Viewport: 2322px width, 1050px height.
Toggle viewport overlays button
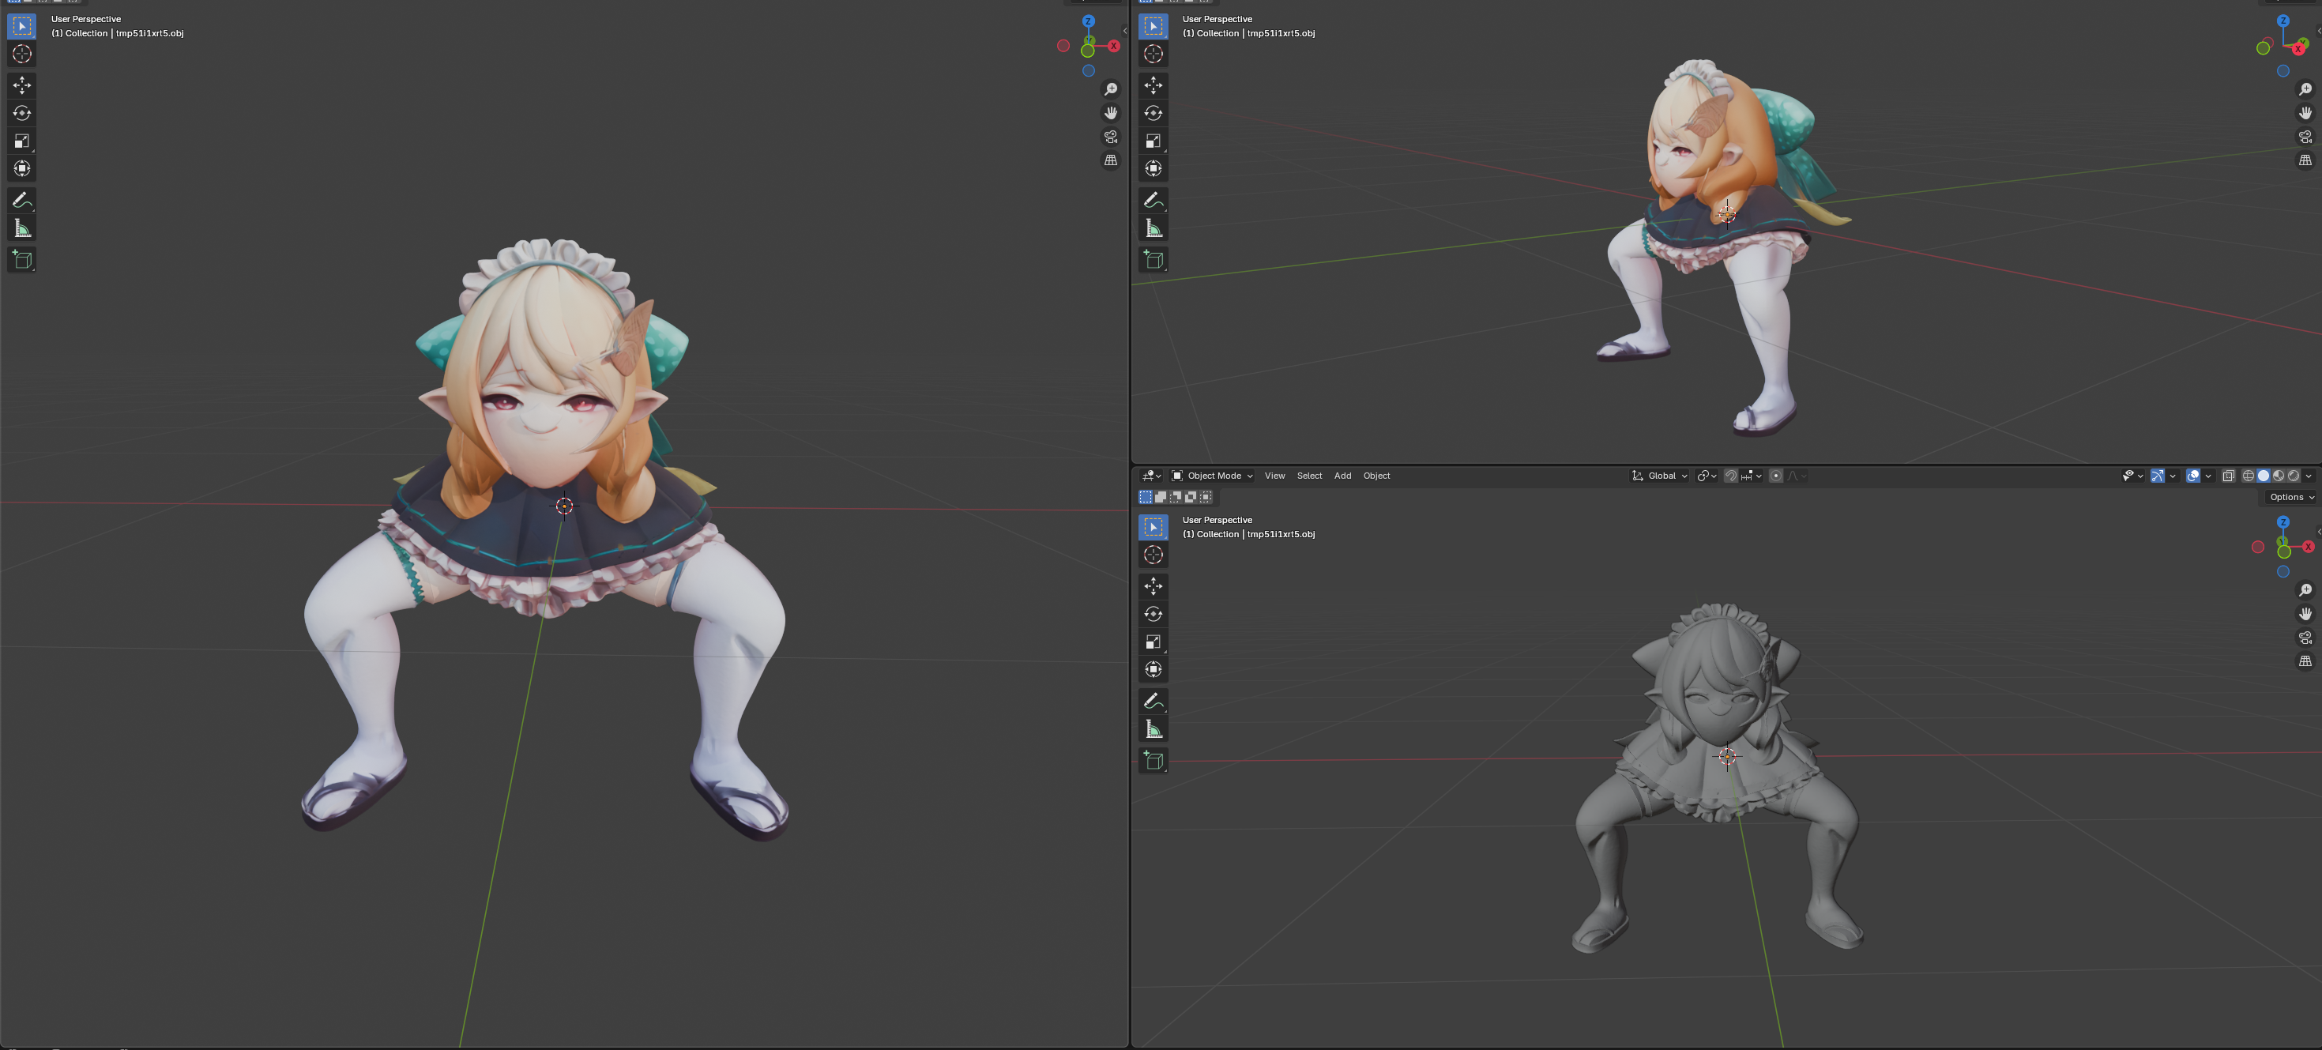click(2193, 476)
